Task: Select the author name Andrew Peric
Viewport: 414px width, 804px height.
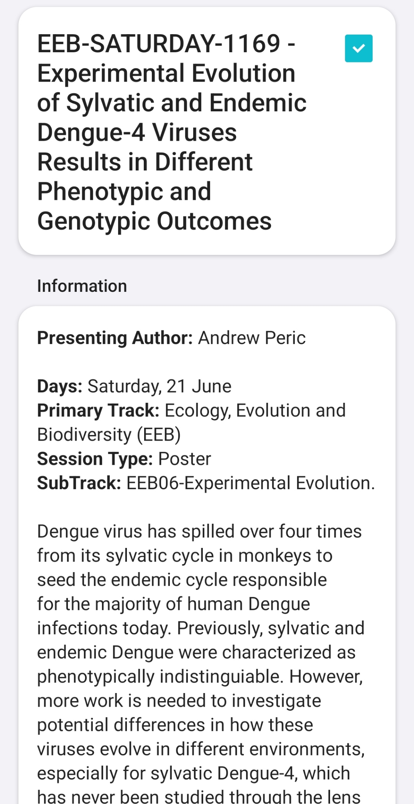Action: [x=252, y=338]
